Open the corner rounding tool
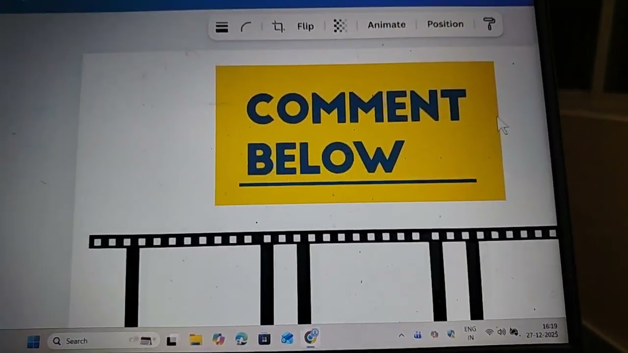 click(245, 27)
